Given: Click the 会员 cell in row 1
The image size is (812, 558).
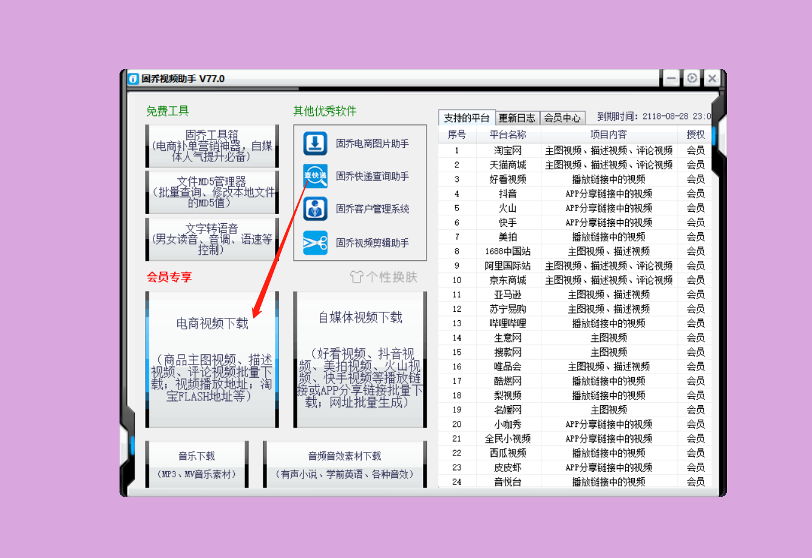Looking at the screenshot, I should coord(695,150).
